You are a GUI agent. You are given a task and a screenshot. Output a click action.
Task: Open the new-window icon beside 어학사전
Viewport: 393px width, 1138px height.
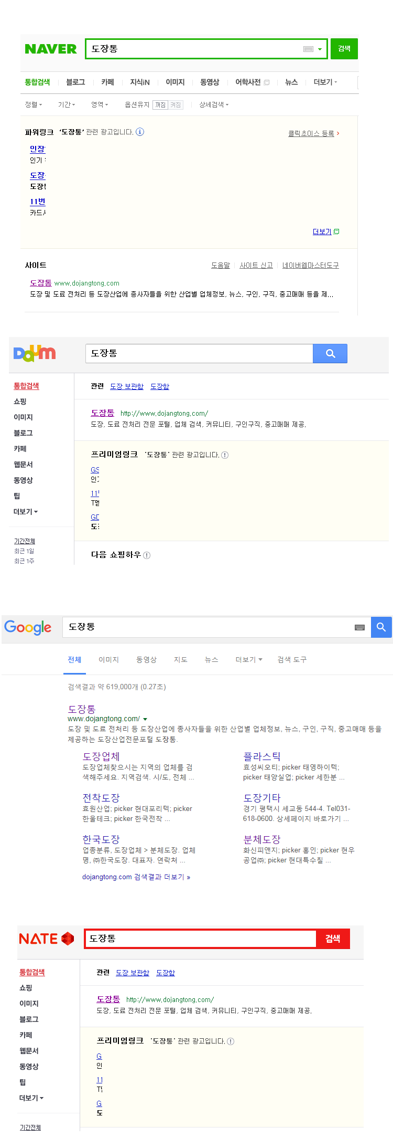click(267, 82)
